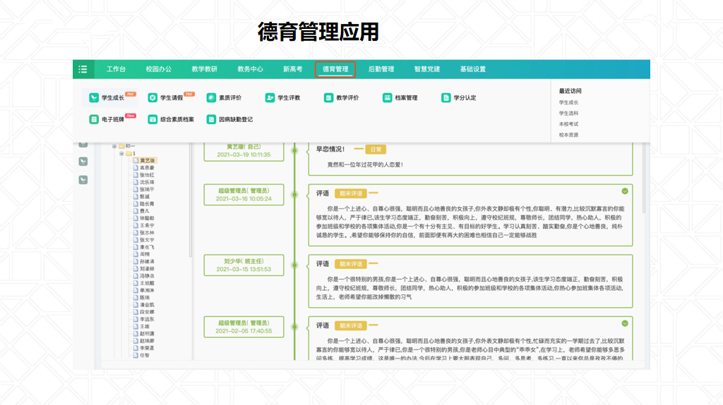Open 学生评教 module icon
This screenshot has height=405, width=723.
(x=270, y=98)
